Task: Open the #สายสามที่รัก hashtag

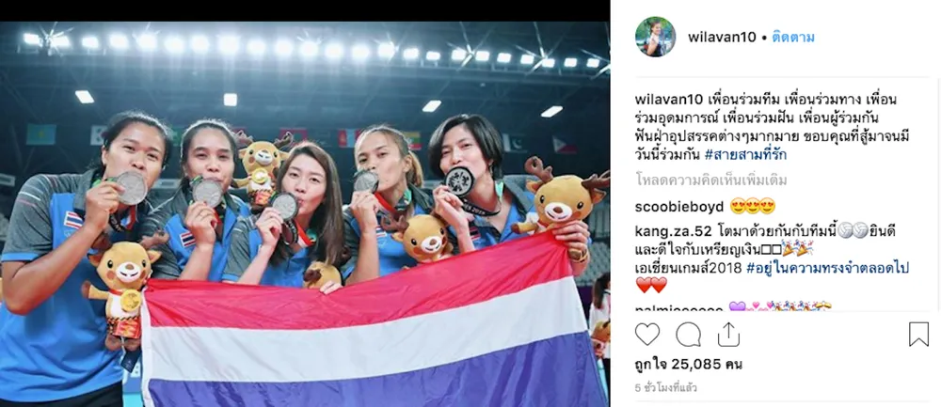Action: [744, 155]
